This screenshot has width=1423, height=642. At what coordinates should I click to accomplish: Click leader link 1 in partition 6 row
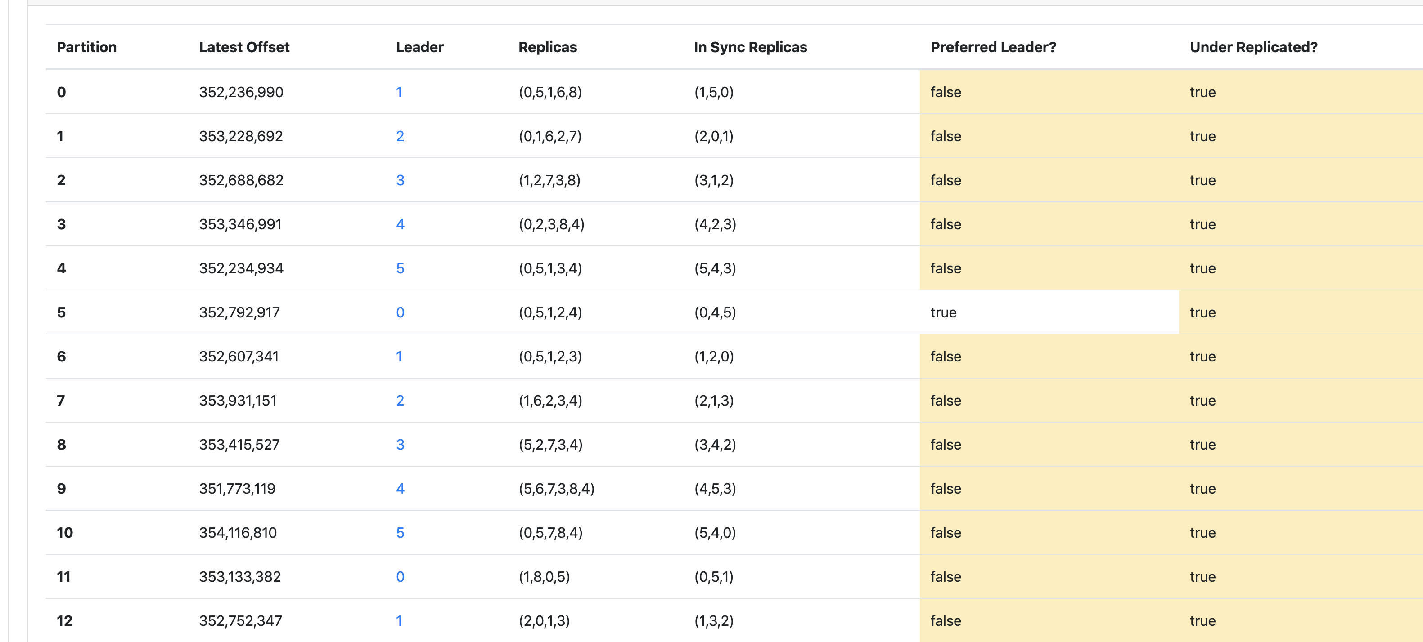coord(399,357)
